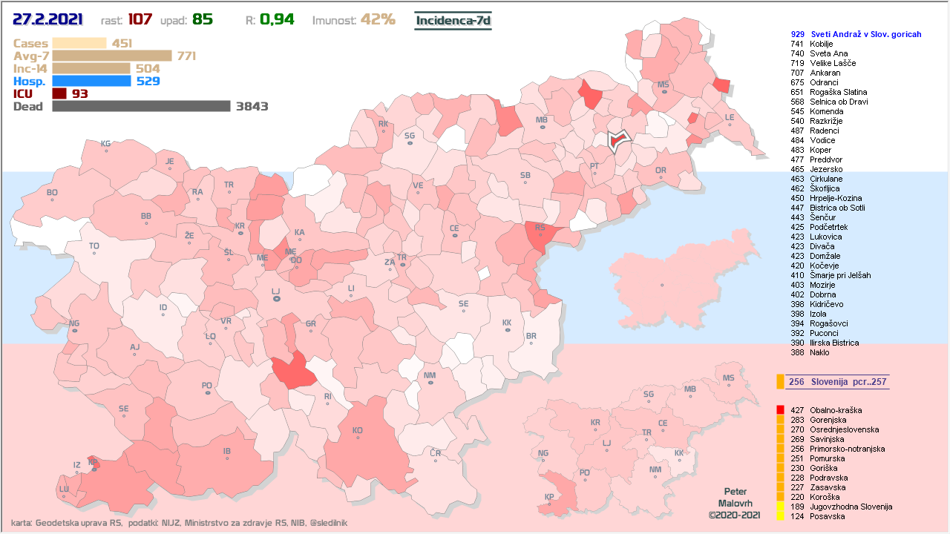
Task: Click the Murska Sobota (MS) marker on main map
Action: [663, 92]
